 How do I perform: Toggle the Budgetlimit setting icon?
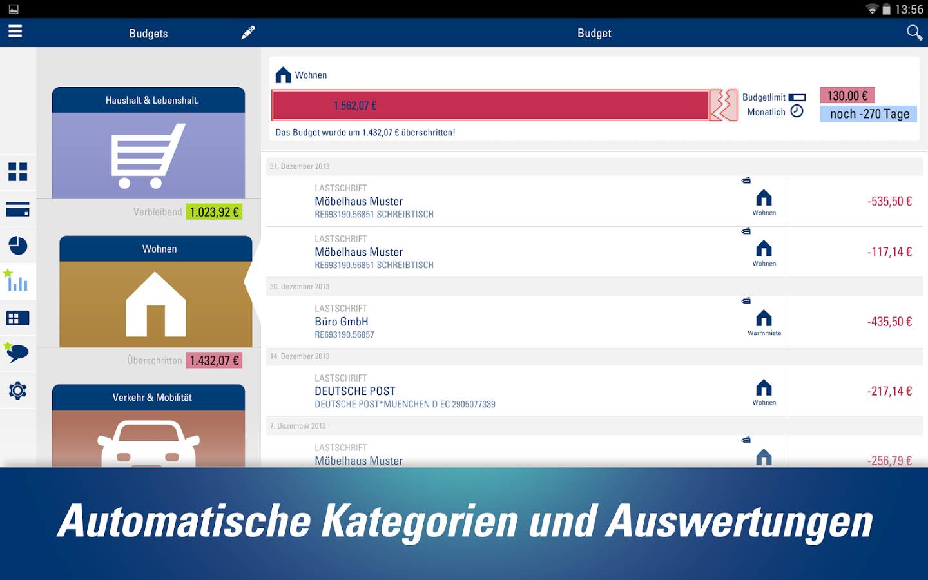click(x=797, y=97)
